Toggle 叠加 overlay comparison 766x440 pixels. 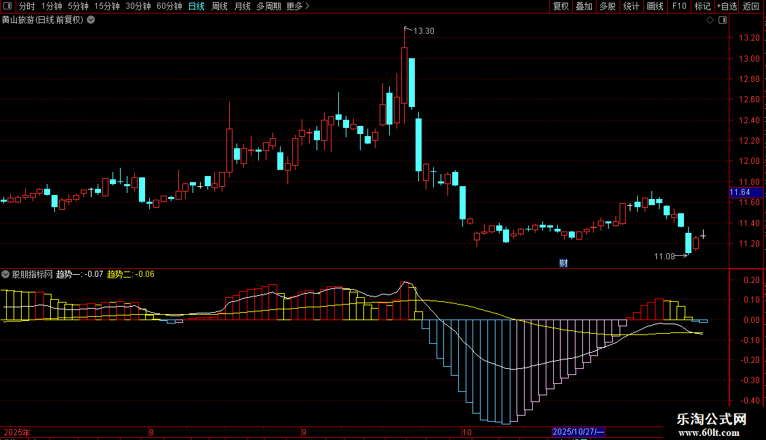click(584, 6)
